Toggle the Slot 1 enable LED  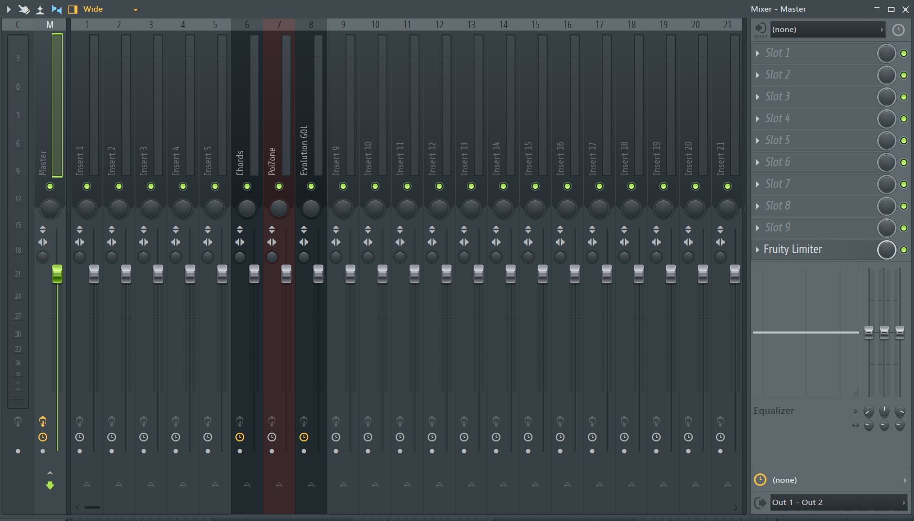904,53
